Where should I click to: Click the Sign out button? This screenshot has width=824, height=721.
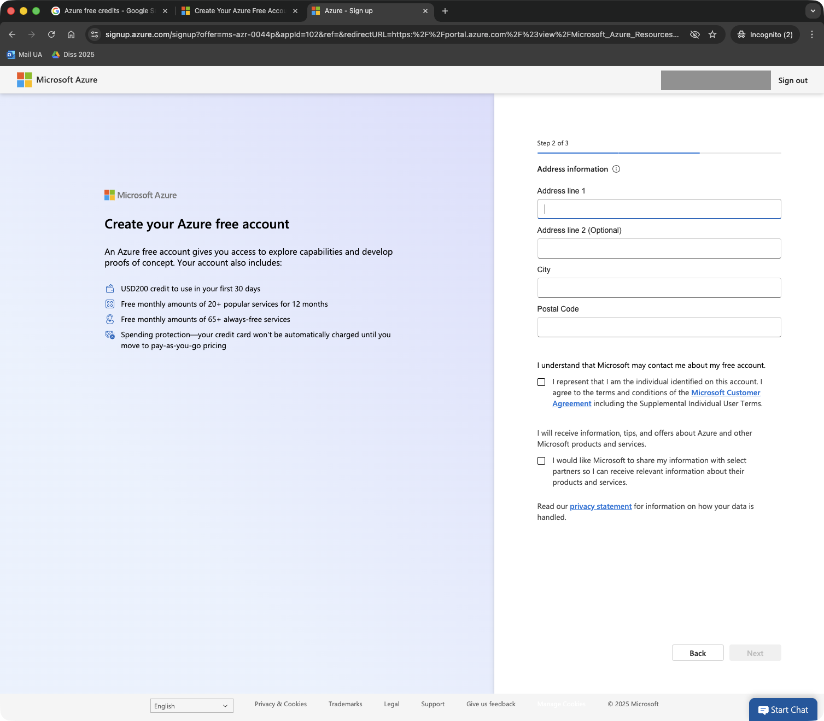(x=792, y=80)
